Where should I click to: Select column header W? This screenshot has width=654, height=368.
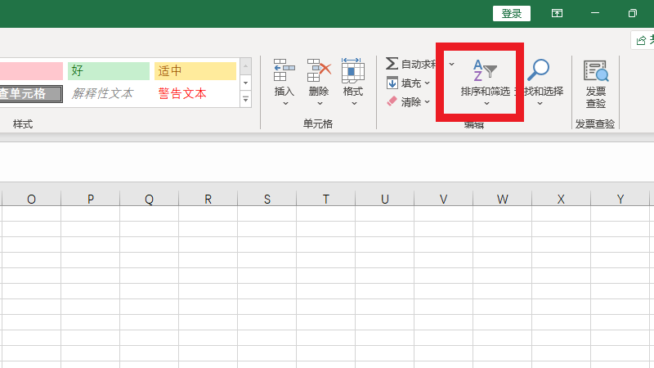pos(502,199)
